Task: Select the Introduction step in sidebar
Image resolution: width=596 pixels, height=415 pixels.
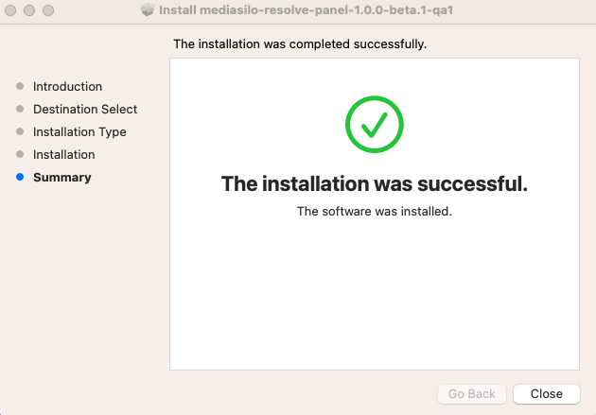Action: [67, 86]
